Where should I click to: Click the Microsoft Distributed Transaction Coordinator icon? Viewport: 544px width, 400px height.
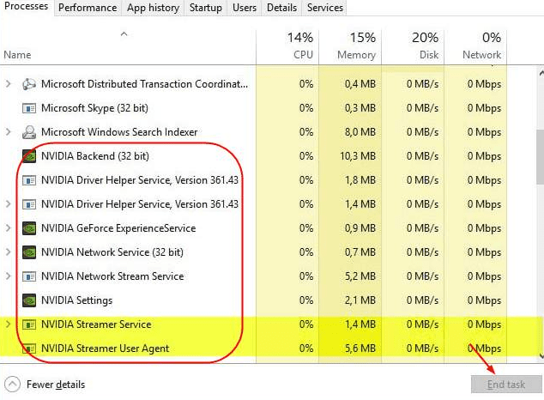point(29,84)
